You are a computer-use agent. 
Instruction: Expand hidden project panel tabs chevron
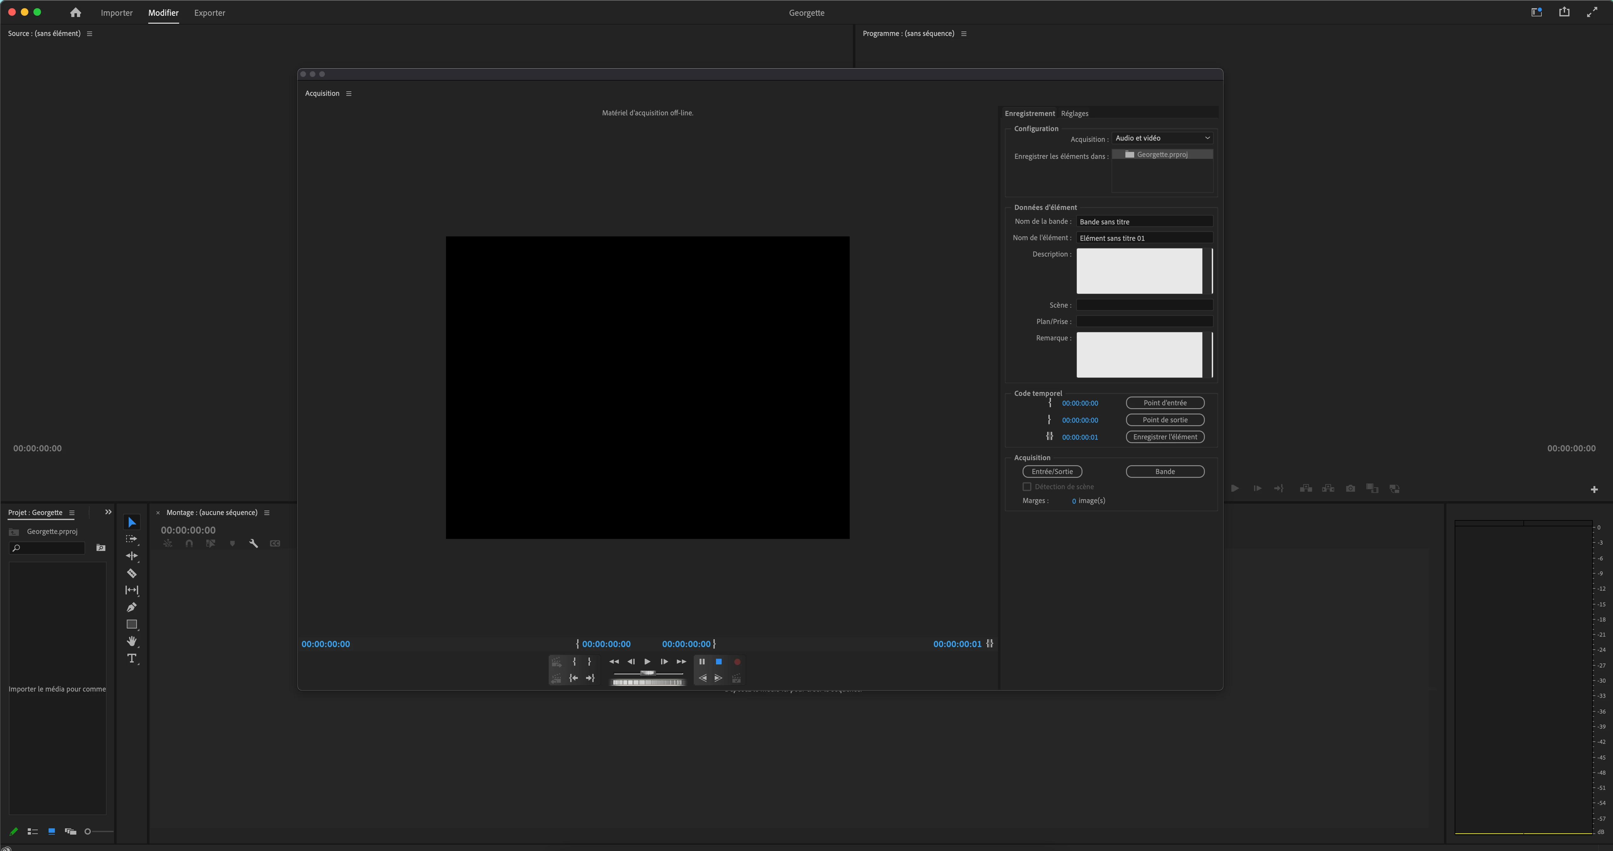[108, 512]
